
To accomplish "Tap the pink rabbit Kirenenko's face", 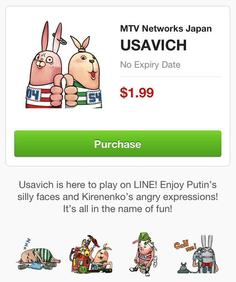I will pos(45,62).
